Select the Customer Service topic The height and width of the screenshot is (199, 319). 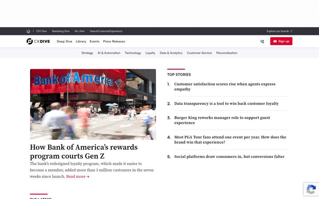click(199, 53)
